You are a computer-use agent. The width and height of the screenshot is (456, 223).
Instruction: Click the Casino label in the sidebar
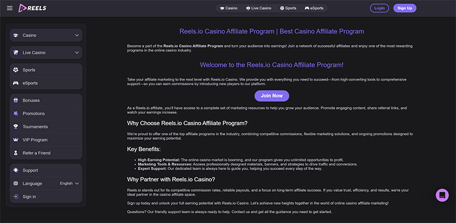pos(30,35)
